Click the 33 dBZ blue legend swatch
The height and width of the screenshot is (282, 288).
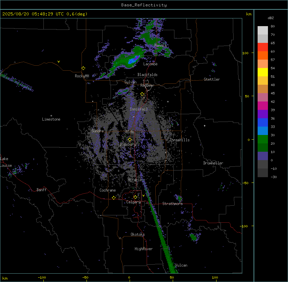[263, 122]
